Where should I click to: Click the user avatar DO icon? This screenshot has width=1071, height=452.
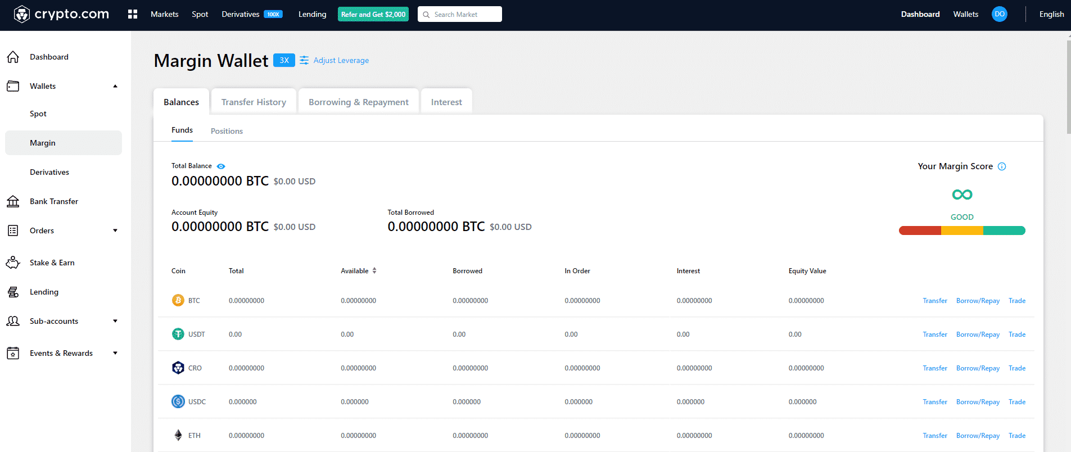click(x=999, y=14)
